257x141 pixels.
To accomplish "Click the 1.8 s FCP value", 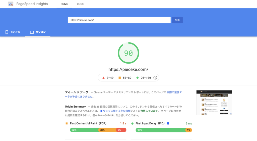I will [123, 123].
